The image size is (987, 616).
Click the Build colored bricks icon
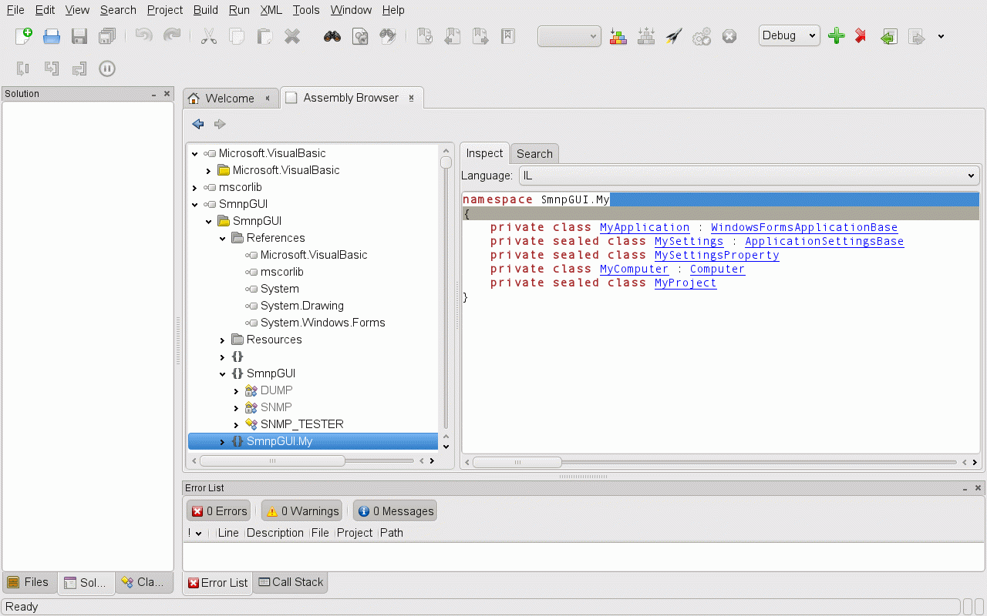(618, 36)
